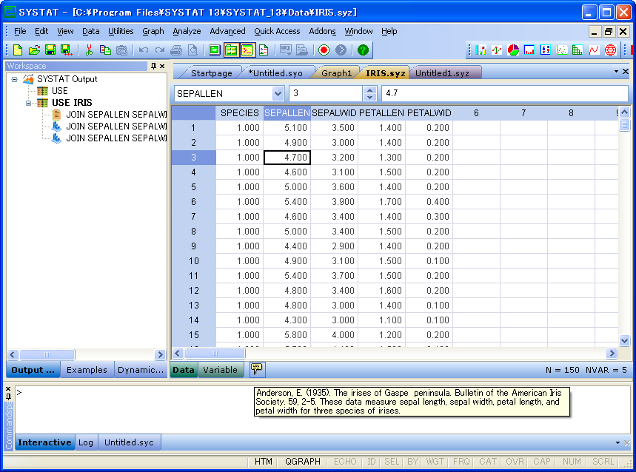Click the scatter plot graph icon
This screenshot has width=636, height=472.
pos(561,50)
